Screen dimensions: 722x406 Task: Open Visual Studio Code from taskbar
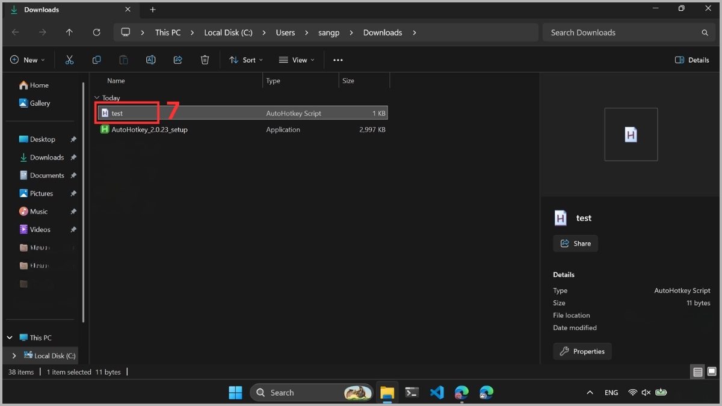coord(437,393)
